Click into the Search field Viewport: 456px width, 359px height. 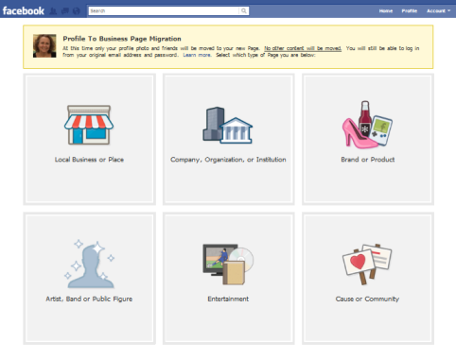point(164,10)
